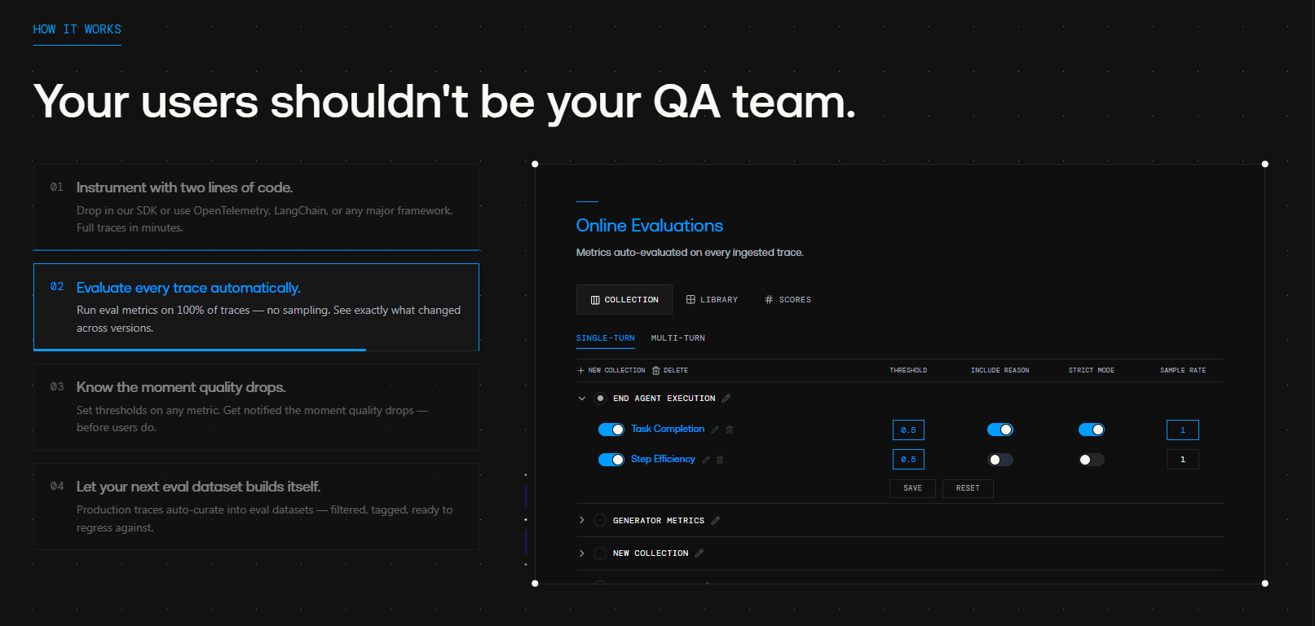The image size is (1315, 626).
Task: Select Generator Metrics radio button
Action: [x=600, y=521]
